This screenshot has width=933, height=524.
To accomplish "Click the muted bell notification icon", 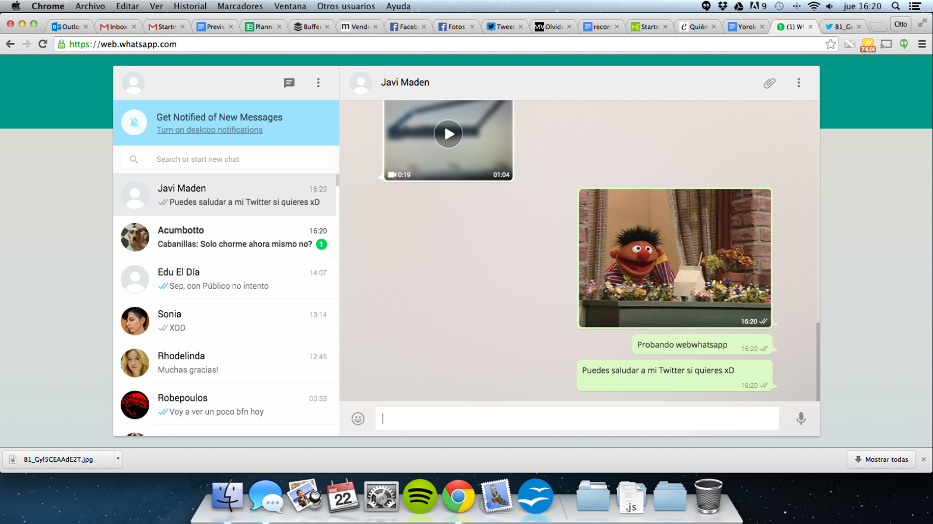I will click(134, 122).
